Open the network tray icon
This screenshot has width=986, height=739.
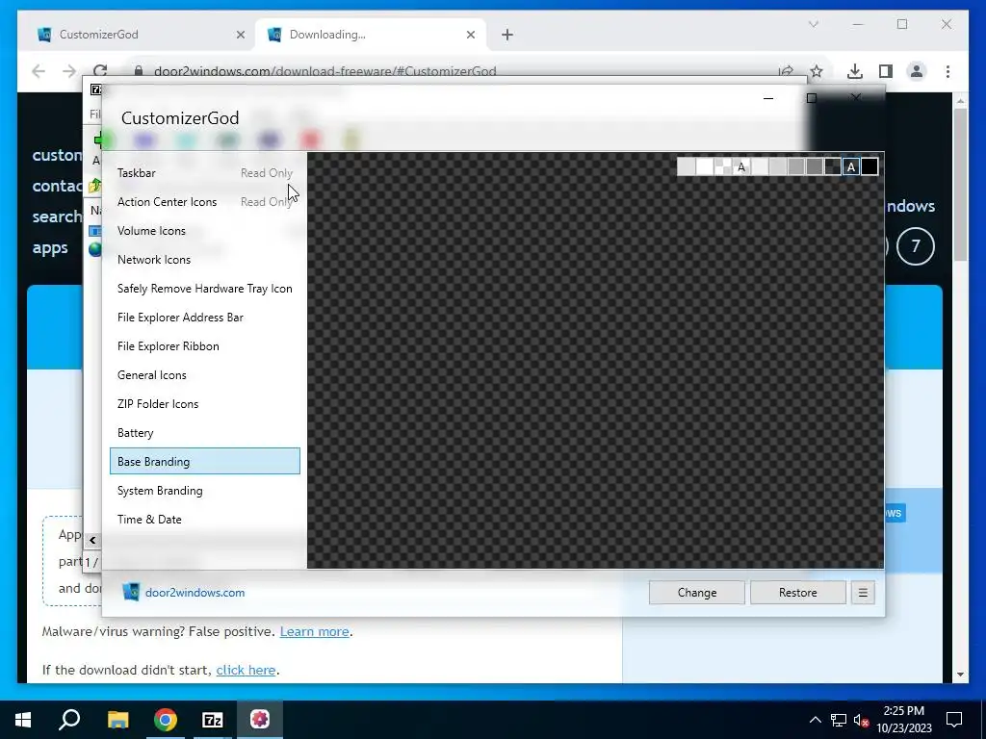pos(839,720)
